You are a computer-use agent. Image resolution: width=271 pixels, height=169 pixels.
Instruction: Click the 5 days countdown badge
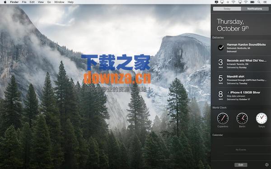coord(221,79)
